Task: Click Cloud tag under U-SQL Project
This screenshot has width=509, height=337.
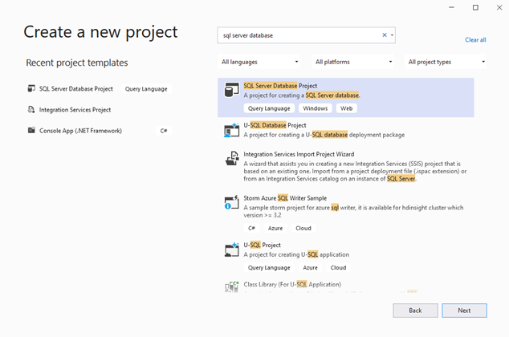Action: (338, 267)
